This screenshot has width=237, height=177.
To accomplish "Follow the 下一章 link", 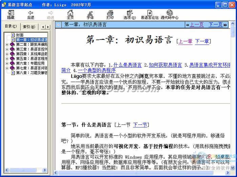I will [202, 41].
